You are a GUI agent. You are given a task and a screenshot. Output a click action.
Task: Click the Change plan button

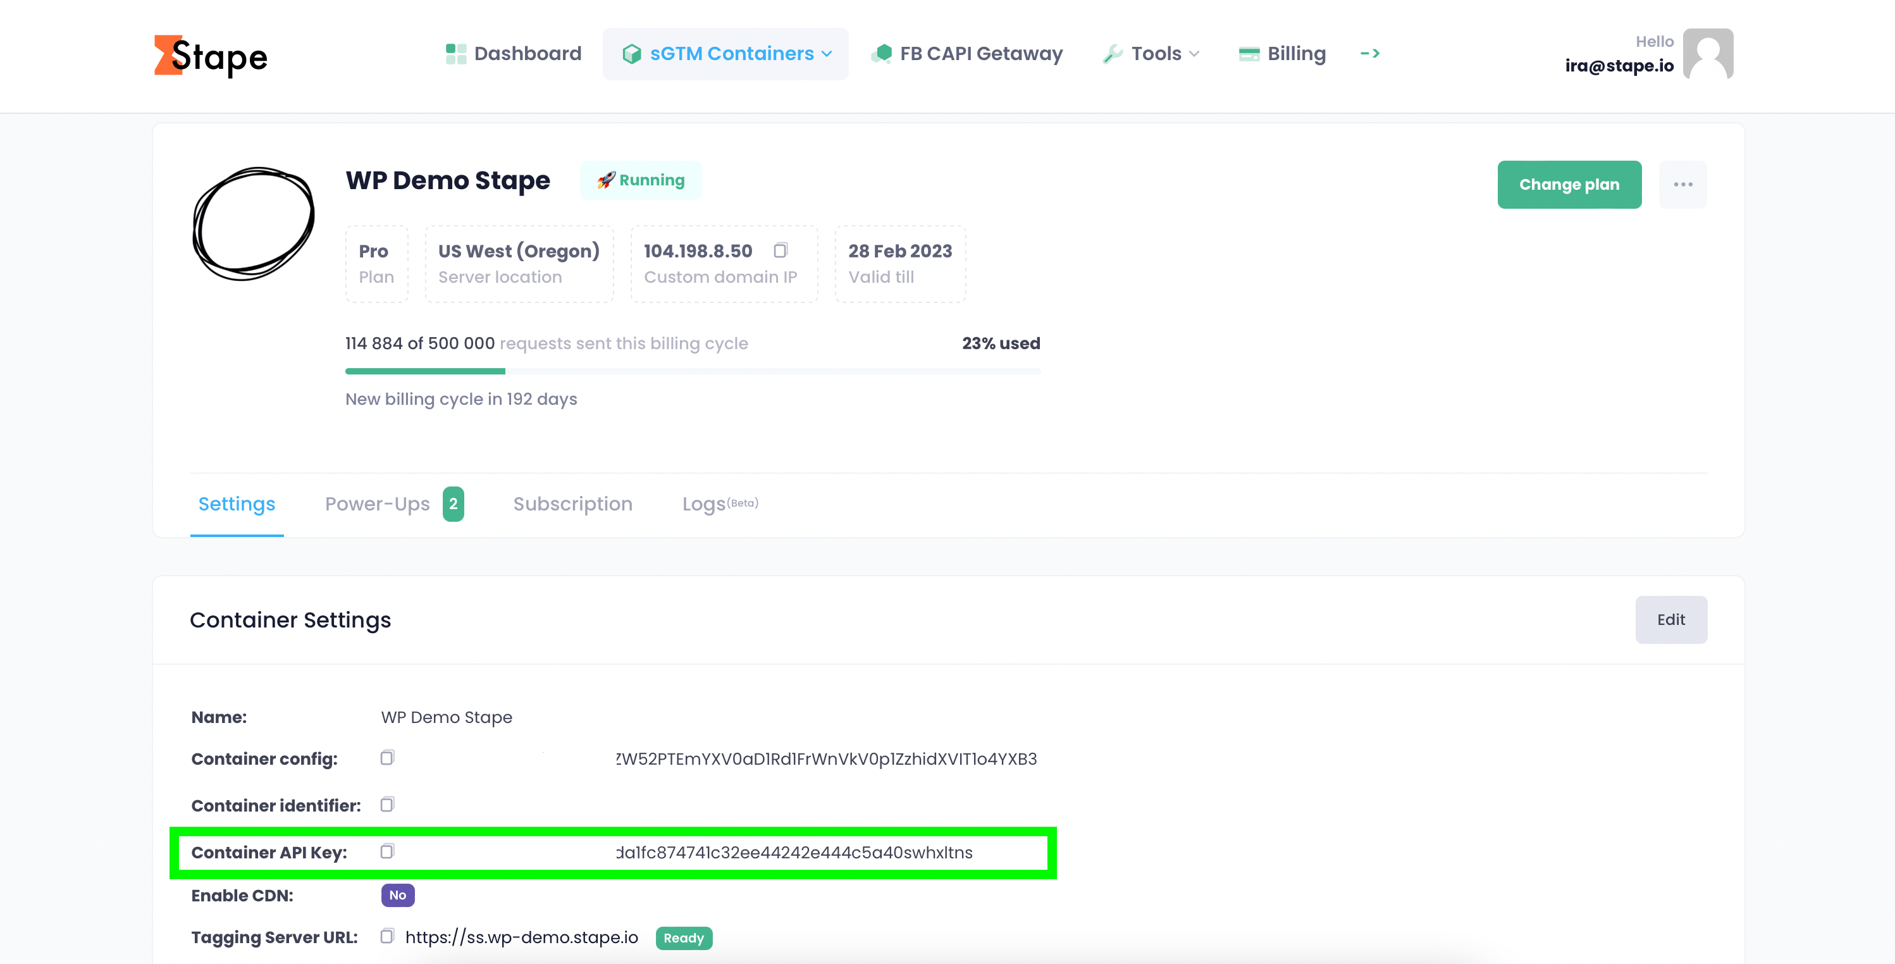click(x=1569, y=185)
